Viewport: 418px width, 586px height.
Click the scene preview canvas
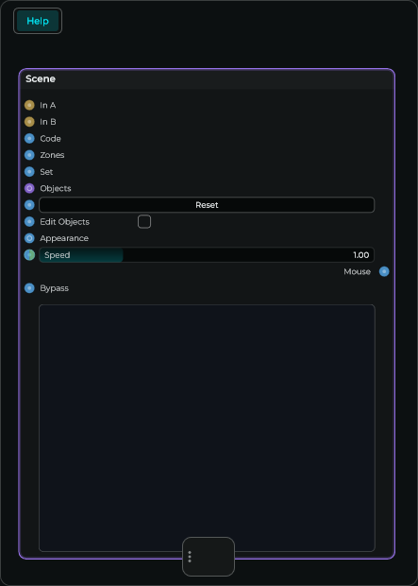click(x=207, y=428)
